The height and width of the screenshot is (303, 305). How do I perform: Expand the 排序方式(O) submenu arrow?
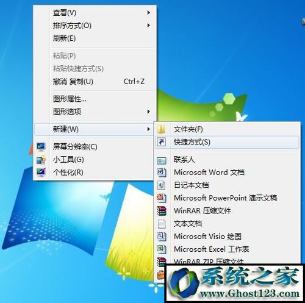click(x=149, y=26)
